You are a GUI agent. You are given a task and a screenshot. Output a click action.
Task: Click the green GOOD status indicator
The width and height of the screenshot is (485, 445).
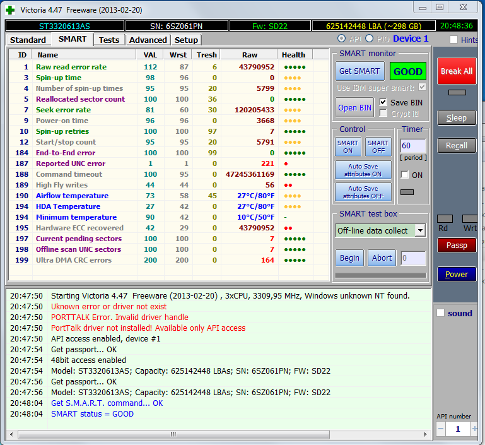[407, 71]
